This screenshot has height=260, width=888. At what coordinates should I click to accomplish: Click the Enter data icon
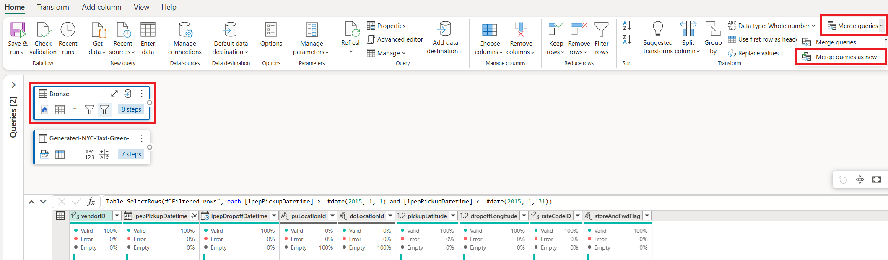pyautogui.click(x=148, y=30)
